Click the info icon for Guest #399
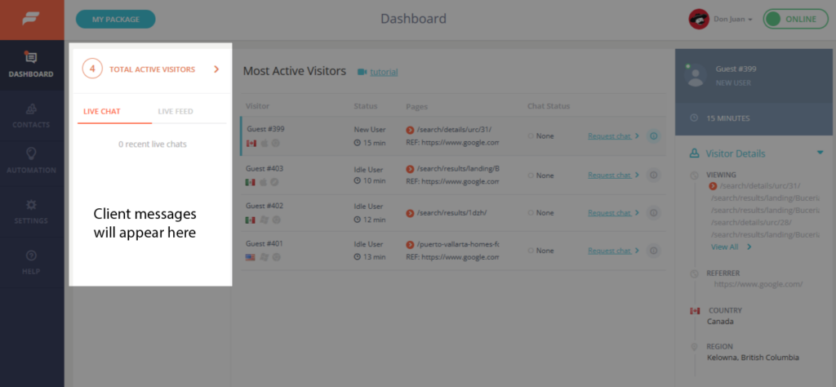This screenshot has height=387, width=836. [x=654, y=136]
